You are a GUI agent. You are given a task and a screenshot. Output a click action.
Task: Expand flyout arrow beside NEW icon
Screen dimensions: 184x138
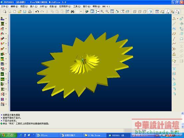point(6,19)
